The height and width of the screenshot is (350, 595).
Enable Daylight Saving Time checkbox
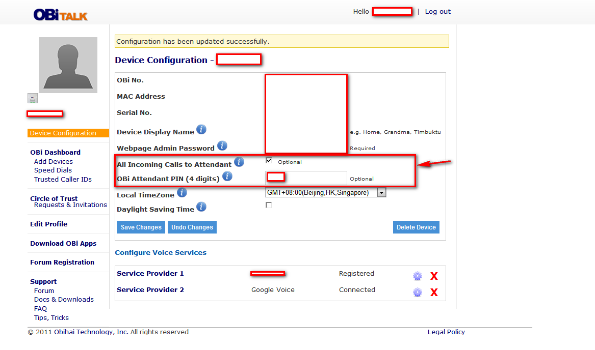(x=269, y=206)
